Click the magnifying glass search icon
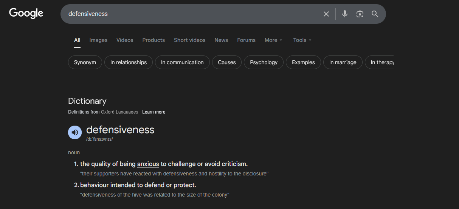The width and height of the screenshot is (459, 209). pos(375,14)
